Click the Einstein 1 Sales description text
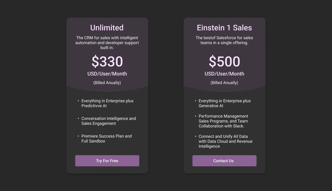The height and width of the screenshot is (191, 332). [224, 40]
